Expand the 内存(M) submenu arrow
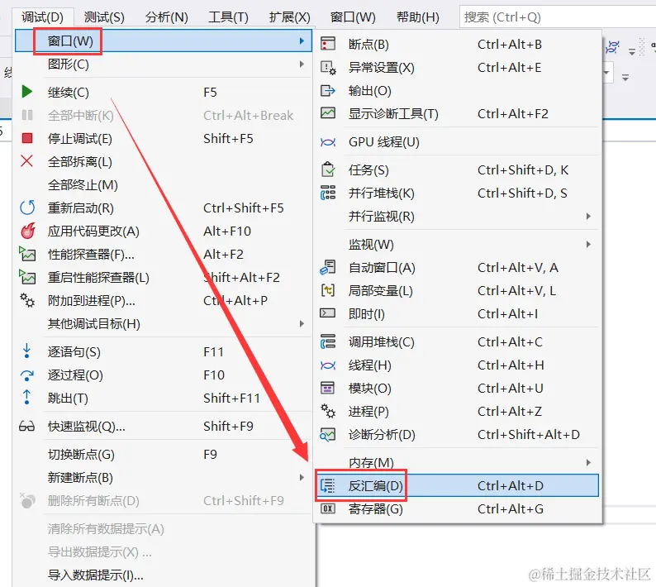 pos(588,462)
